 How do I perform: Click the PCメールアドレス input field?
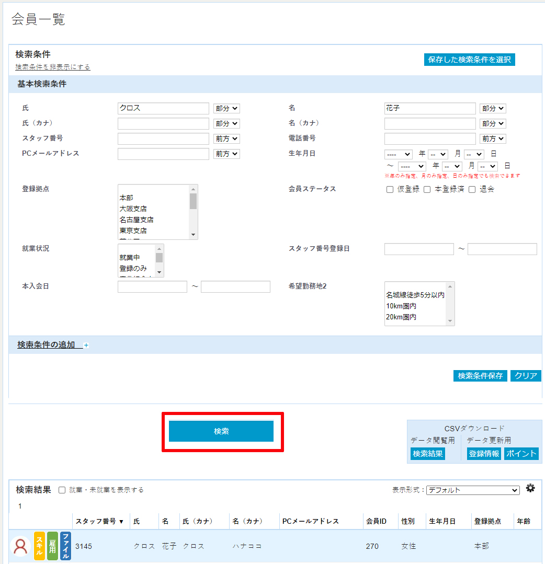point(163,154)
